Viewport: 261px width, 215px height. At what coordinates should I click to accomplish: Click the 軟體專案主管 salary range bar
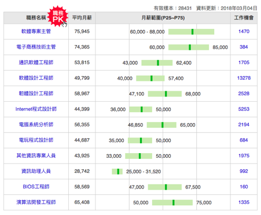[x=191, y=32]
